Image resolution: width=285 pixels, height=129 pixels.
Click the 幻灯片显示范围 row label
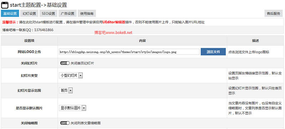click(x=29, y=91)
